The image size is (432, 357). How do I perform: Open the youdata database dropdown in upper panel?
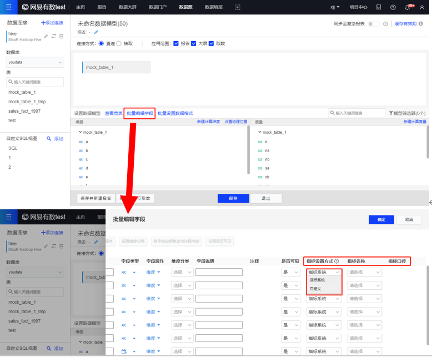click(x=34, y=63)
